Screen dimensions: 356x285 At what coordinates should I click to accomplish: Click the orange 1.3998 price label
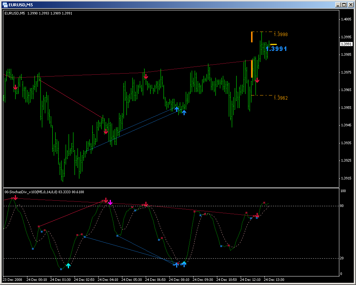click(x=281, y=34)
